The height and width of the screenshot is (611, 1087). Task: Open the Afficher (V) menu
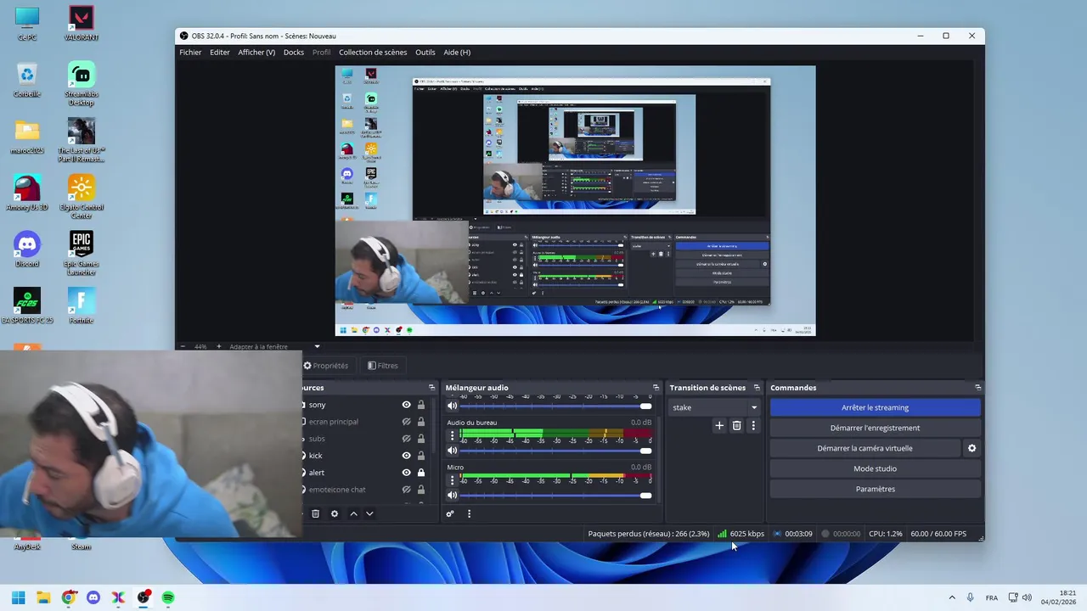(x=256, y=53)
